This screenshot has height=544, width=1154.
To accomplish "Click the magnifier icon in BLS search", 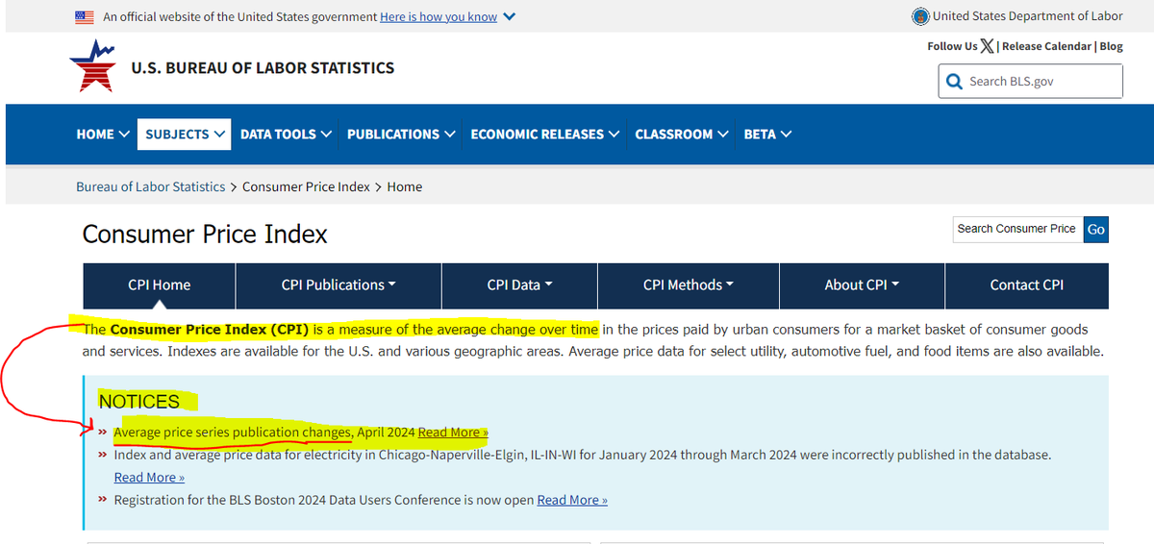I will [x=954, y=82].
